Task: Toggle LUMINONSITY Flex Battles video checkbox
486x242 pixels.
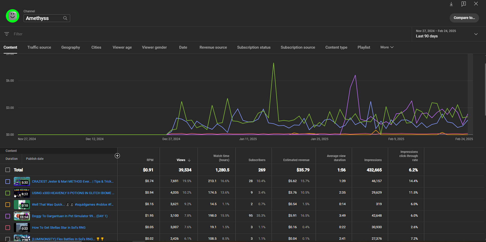Action: 8,239
